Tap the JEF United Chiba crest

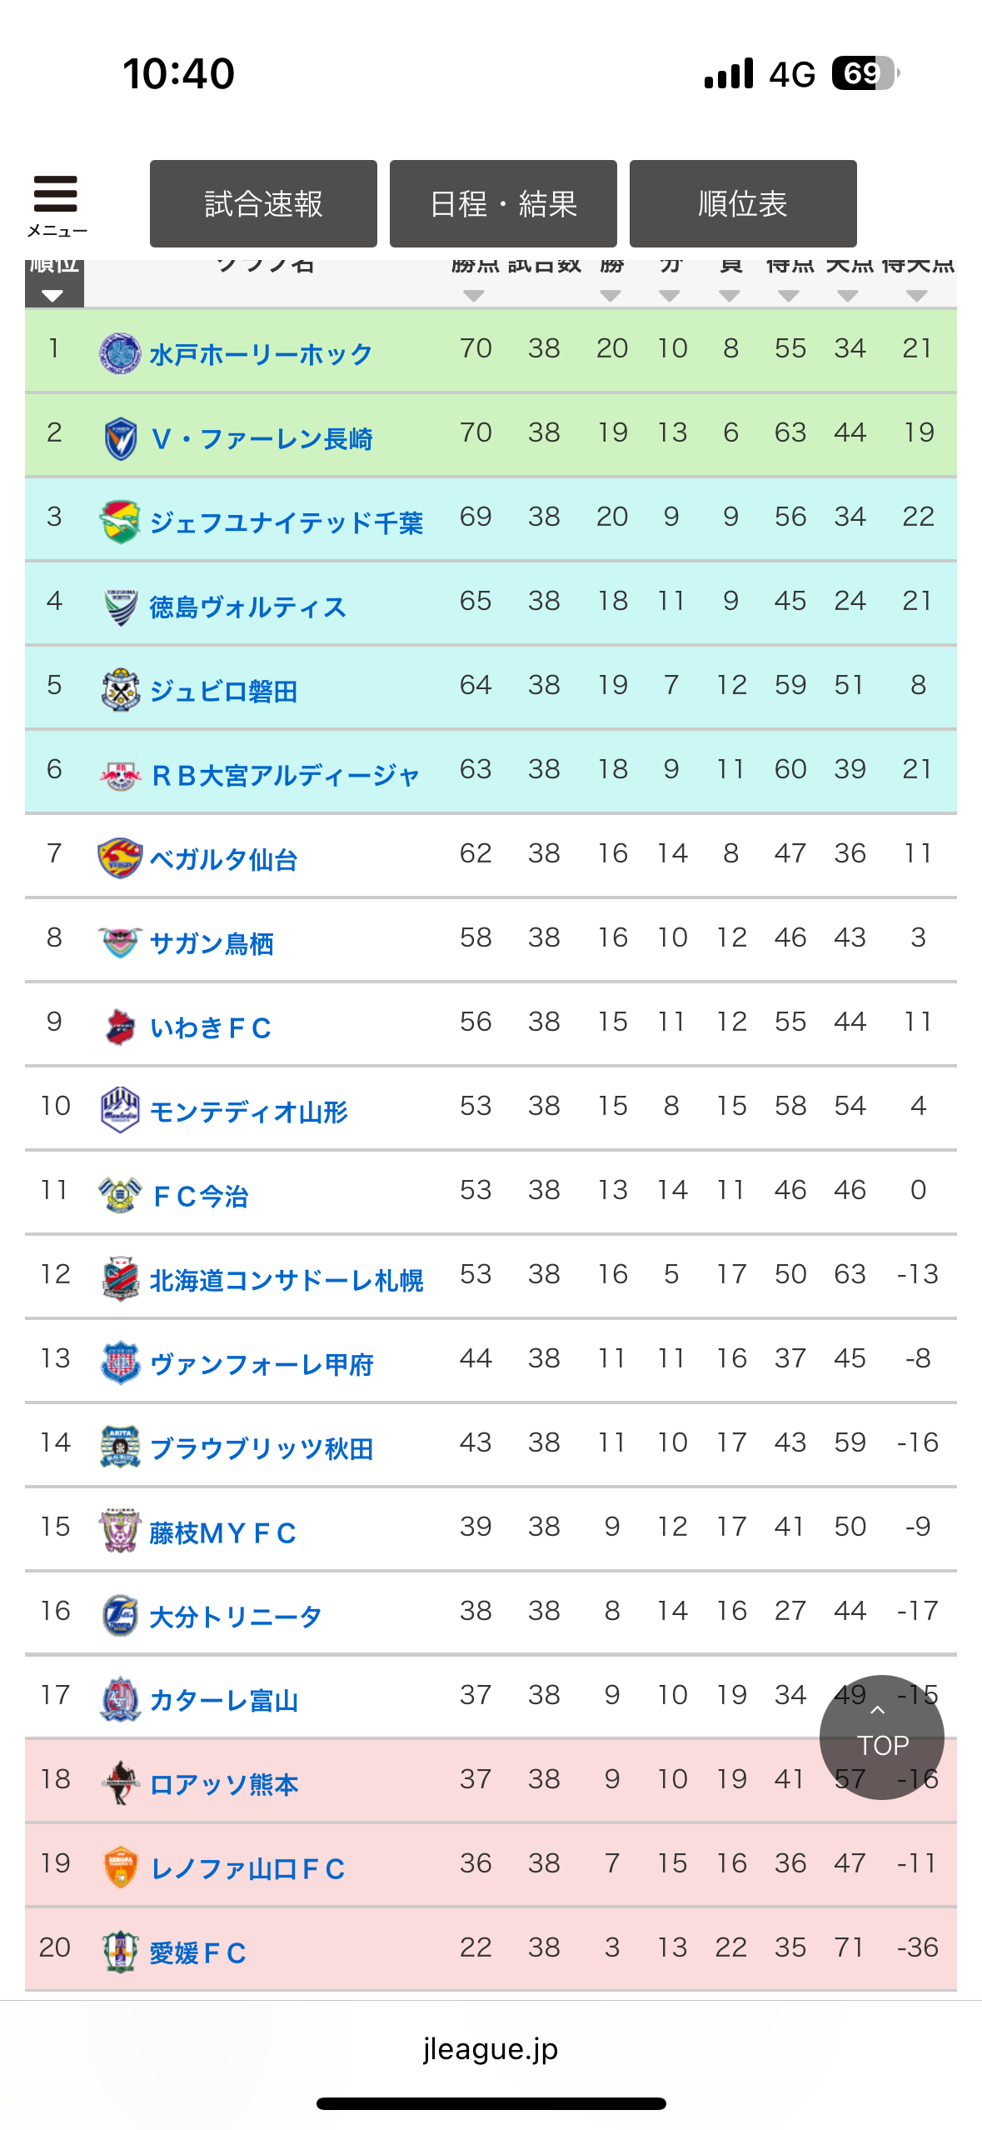[120, 522]
